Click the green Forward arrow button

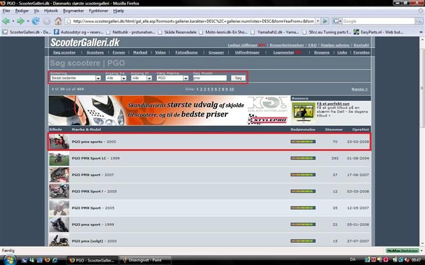coord(20,21)
